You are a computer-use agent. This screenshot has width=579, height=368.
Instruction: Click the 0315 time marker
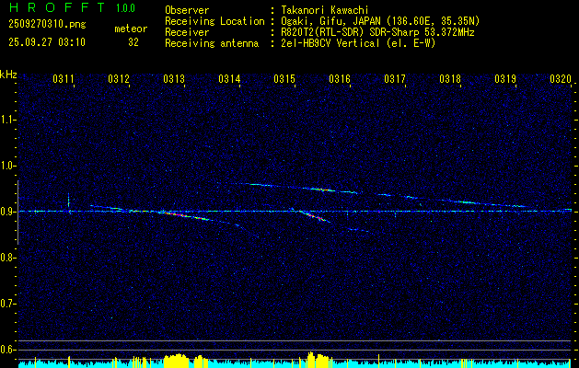click(x=284, y=78)
